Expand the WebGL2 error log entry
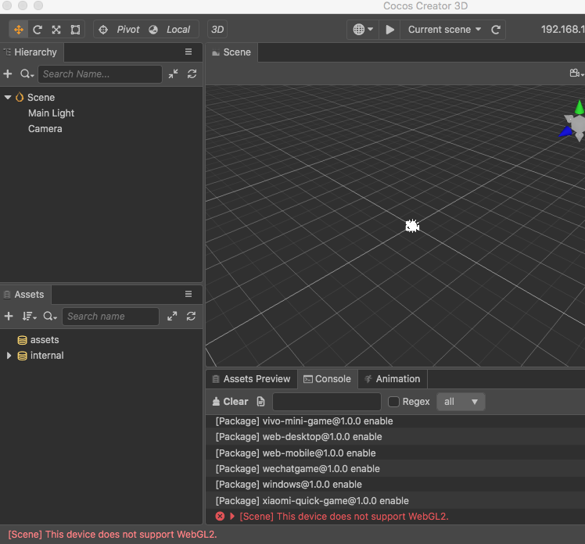This screenshot has height=544, width=585. (x=232, y=517)
